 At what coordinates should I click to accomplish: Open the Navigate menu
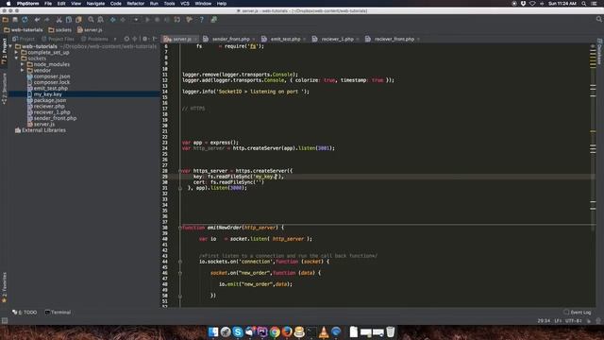pyautogui.click(x=95, y=4)
